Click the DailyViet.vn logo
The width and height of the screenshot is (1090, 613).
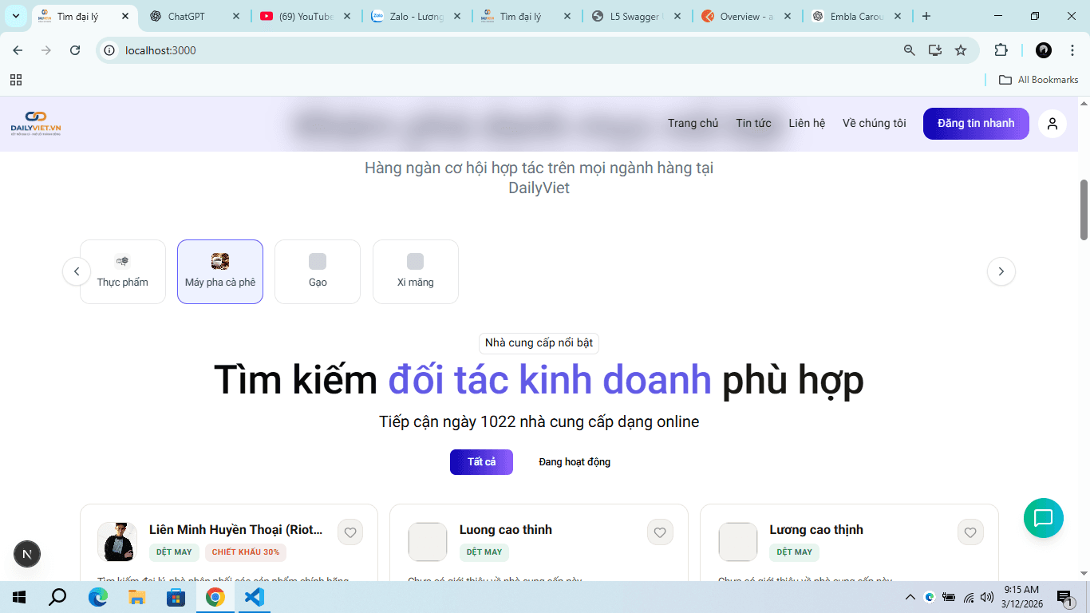[36, 124]
